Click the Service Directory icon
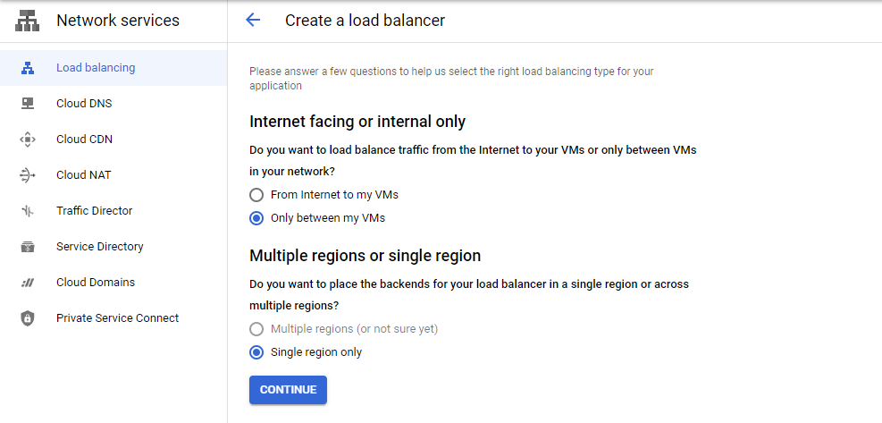 pyautogui.click(x=28, y=247)
